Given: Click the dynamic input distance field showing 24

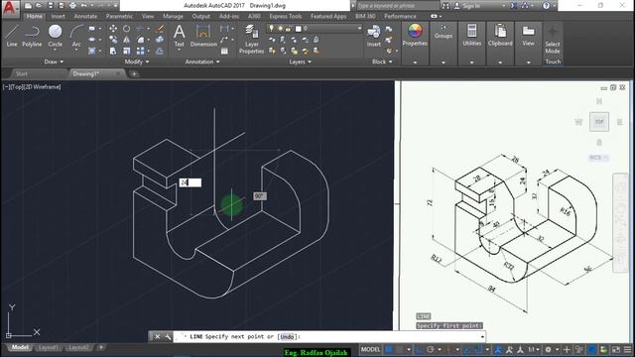Looking at the screenshot, I should click(x=190, y=182).
